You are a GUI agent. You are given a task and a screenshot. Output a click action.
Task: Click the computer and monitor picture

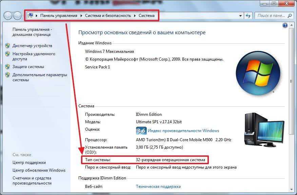click(x=264, y=130)
